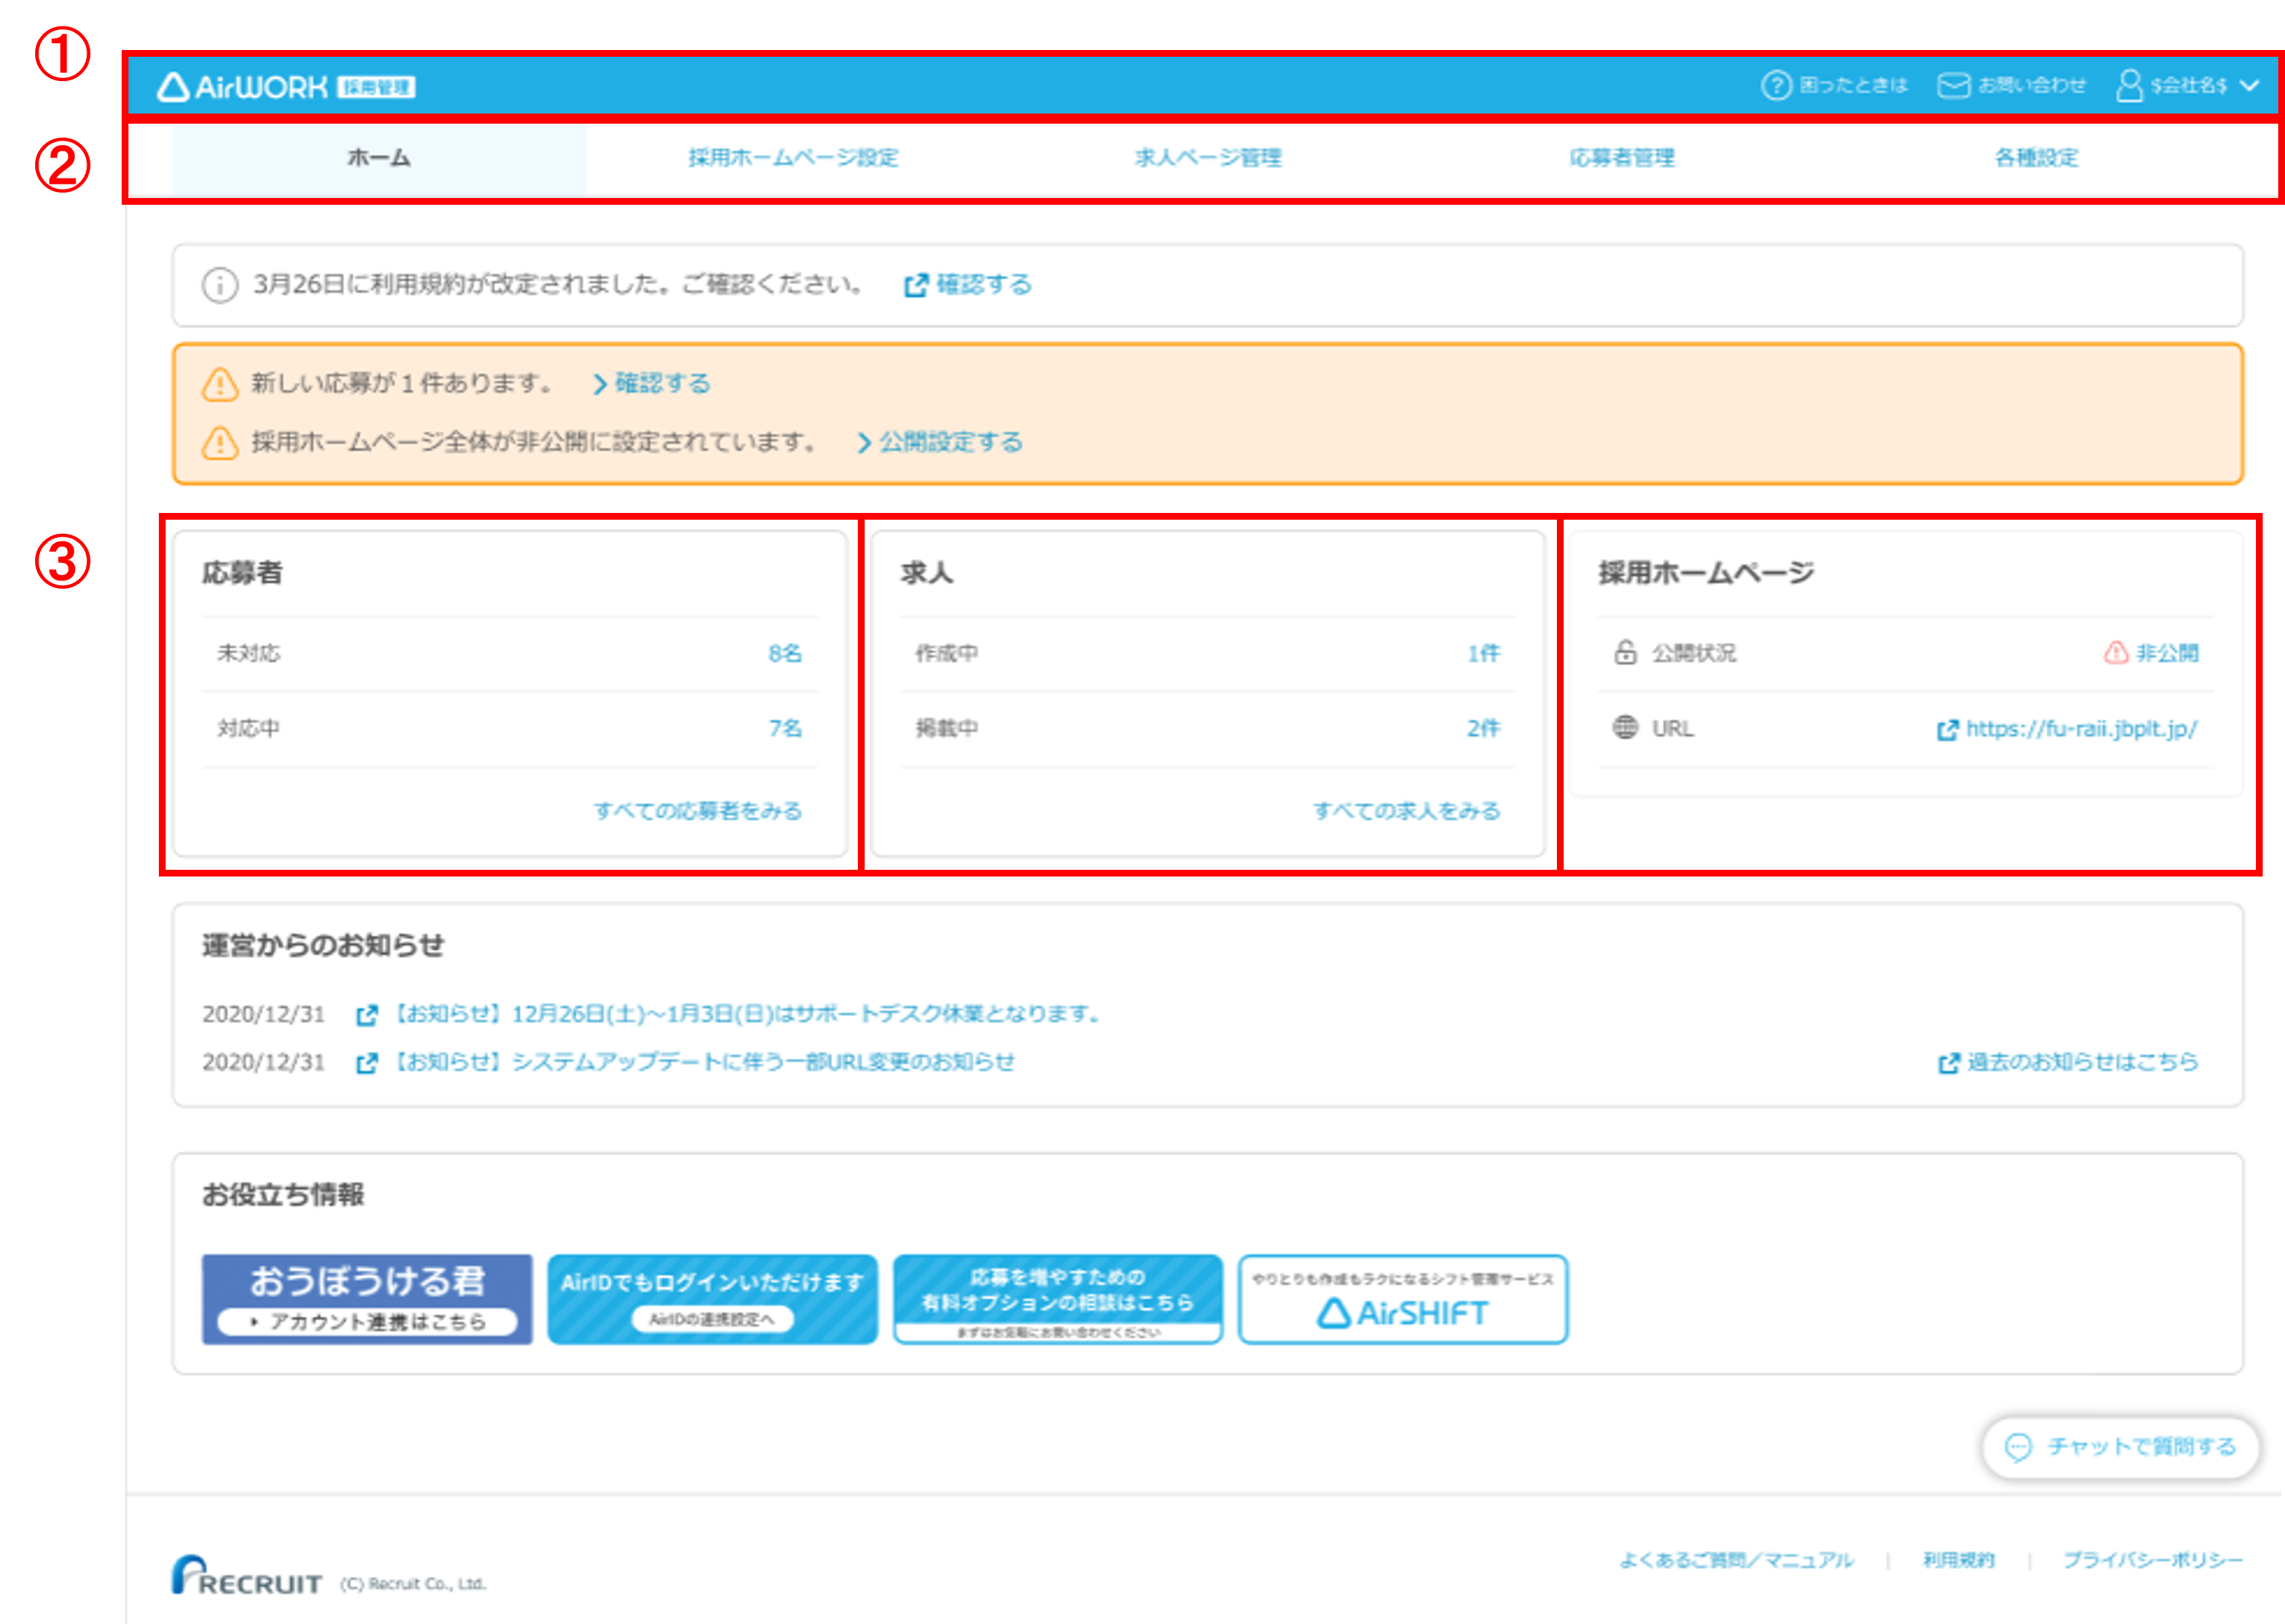Click the warning icon beside 新しい応募が1件あります
Viewport: 2285px width, 1624px height.
tap(220, 384)
